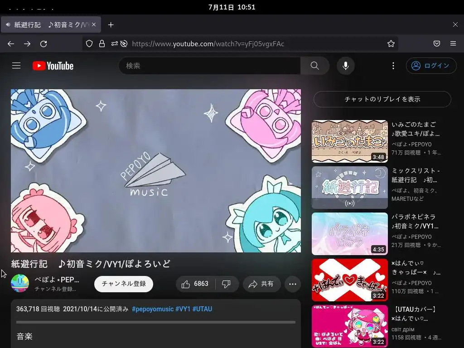
Task: Click the video title 紙避行記 ♪初音ミク/VY1/ぽよろいど
Action: (91, 264)
